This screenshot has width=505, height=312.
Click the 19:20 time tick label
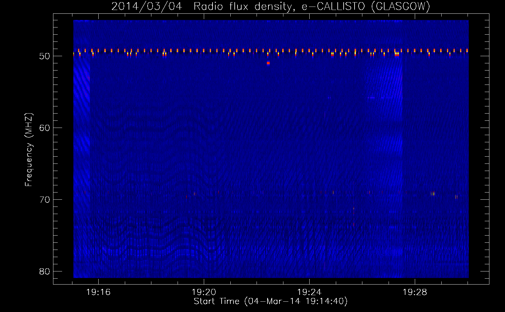click(204, 292)
